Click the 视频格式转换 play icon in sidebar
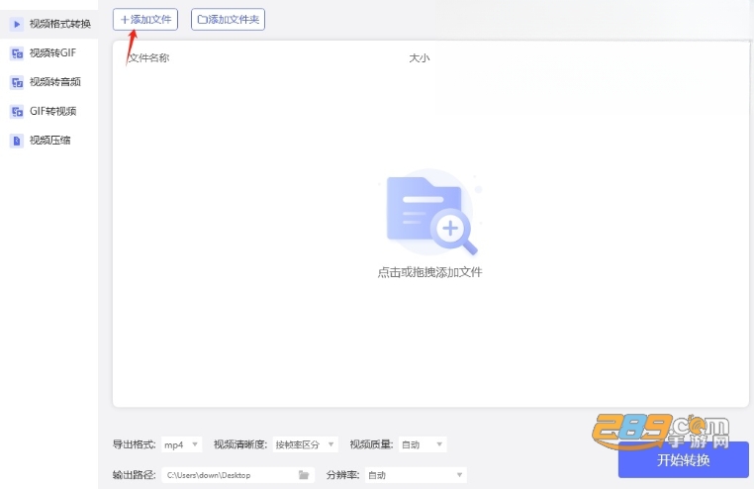The height and width of the screenshot is (489, 754). click(17, 24)
